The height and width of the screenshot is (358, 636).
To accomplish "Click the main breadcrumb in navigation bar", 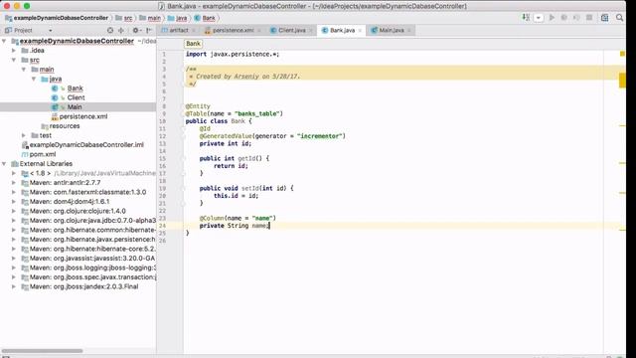I will pos(150,18).
